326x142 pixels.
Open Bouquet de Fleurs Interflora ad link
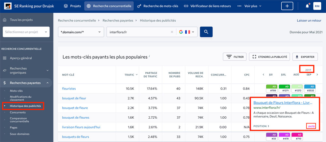click(283, 103)
